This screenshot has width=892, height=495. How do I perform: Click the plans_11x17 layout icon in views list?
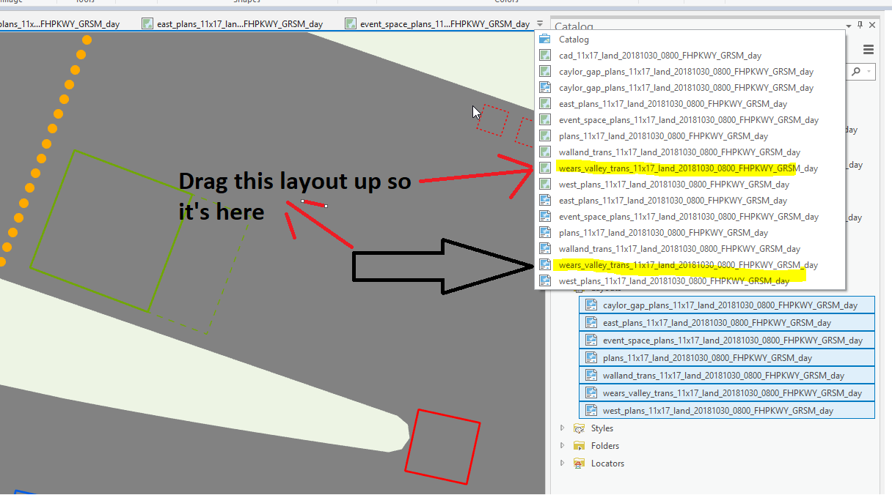tap(545, 233)
